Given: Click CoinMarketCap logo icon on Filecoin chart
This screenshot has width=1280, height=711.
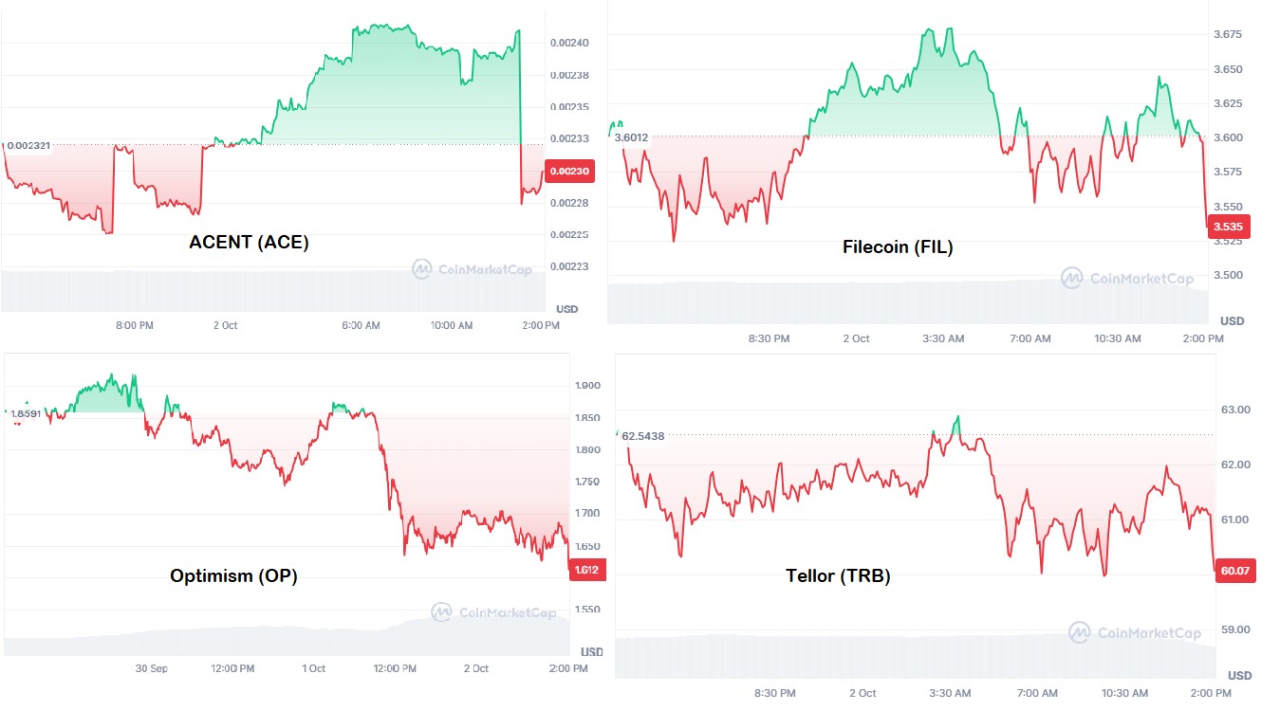Looking at the screenshot, I should 1072,278.
